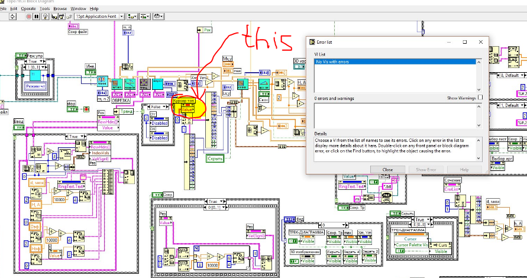The image size is (527, 278).
Task: Click the Дэф orange terminal box
Action: (x=35, y=227)
